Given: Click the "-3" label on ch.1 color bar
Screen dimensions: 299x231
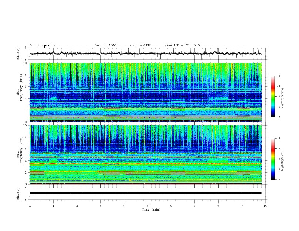Looking at the screenshot, I should tap(279, 76).
